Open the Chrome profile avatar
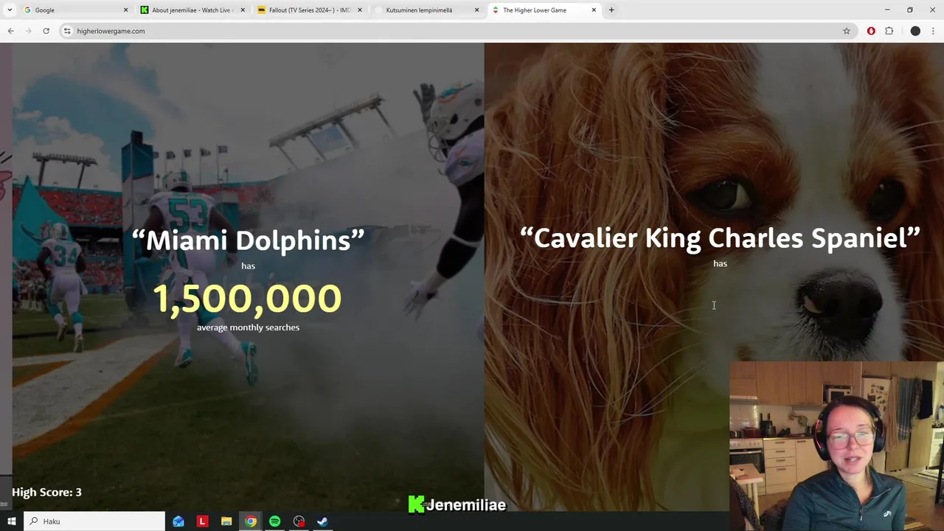The width and height of the screenshot is (944, 531). [x=915, y=31]
